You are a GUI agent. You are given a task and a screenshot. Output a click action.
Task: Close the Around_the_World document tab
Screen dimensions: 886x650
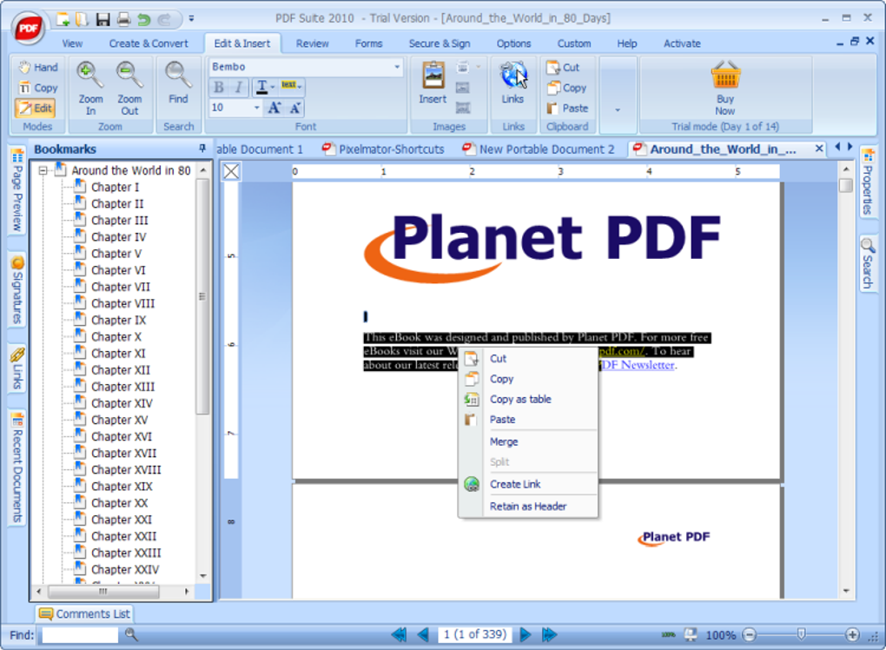[x=819, y=149]
